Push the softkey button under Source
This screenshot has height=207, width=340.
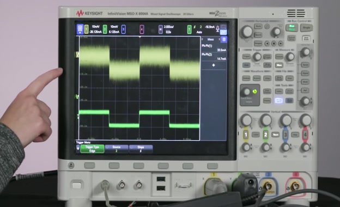tap(114, 166)
